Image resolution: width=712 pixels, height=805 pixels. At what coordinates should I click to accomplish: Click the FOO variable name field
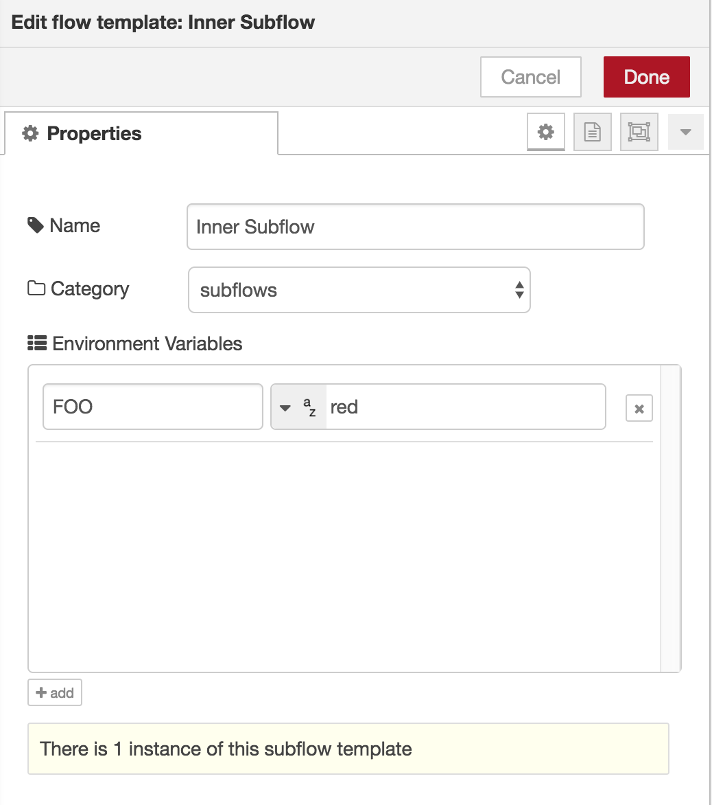pyautogui.click(x=153, y=407)
